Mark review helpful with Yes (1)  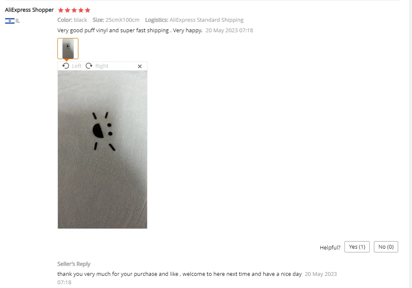tap(357, 247)
